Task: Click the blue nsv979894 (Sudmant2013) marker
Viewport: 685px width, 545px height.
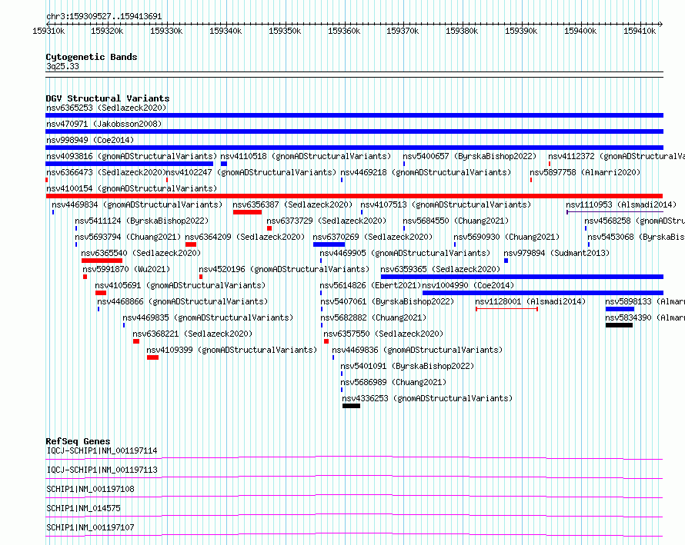Action: 506,261
